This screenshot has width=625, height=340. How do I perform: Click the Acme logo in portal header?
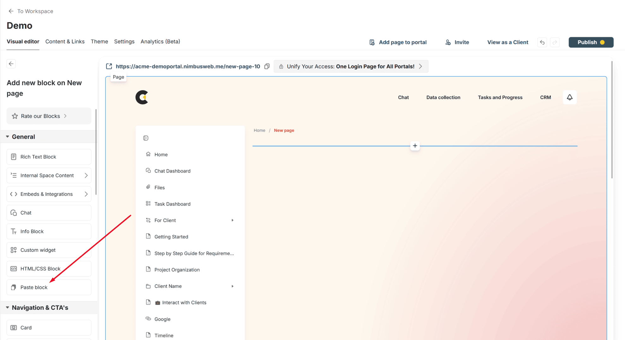[142, 97]
